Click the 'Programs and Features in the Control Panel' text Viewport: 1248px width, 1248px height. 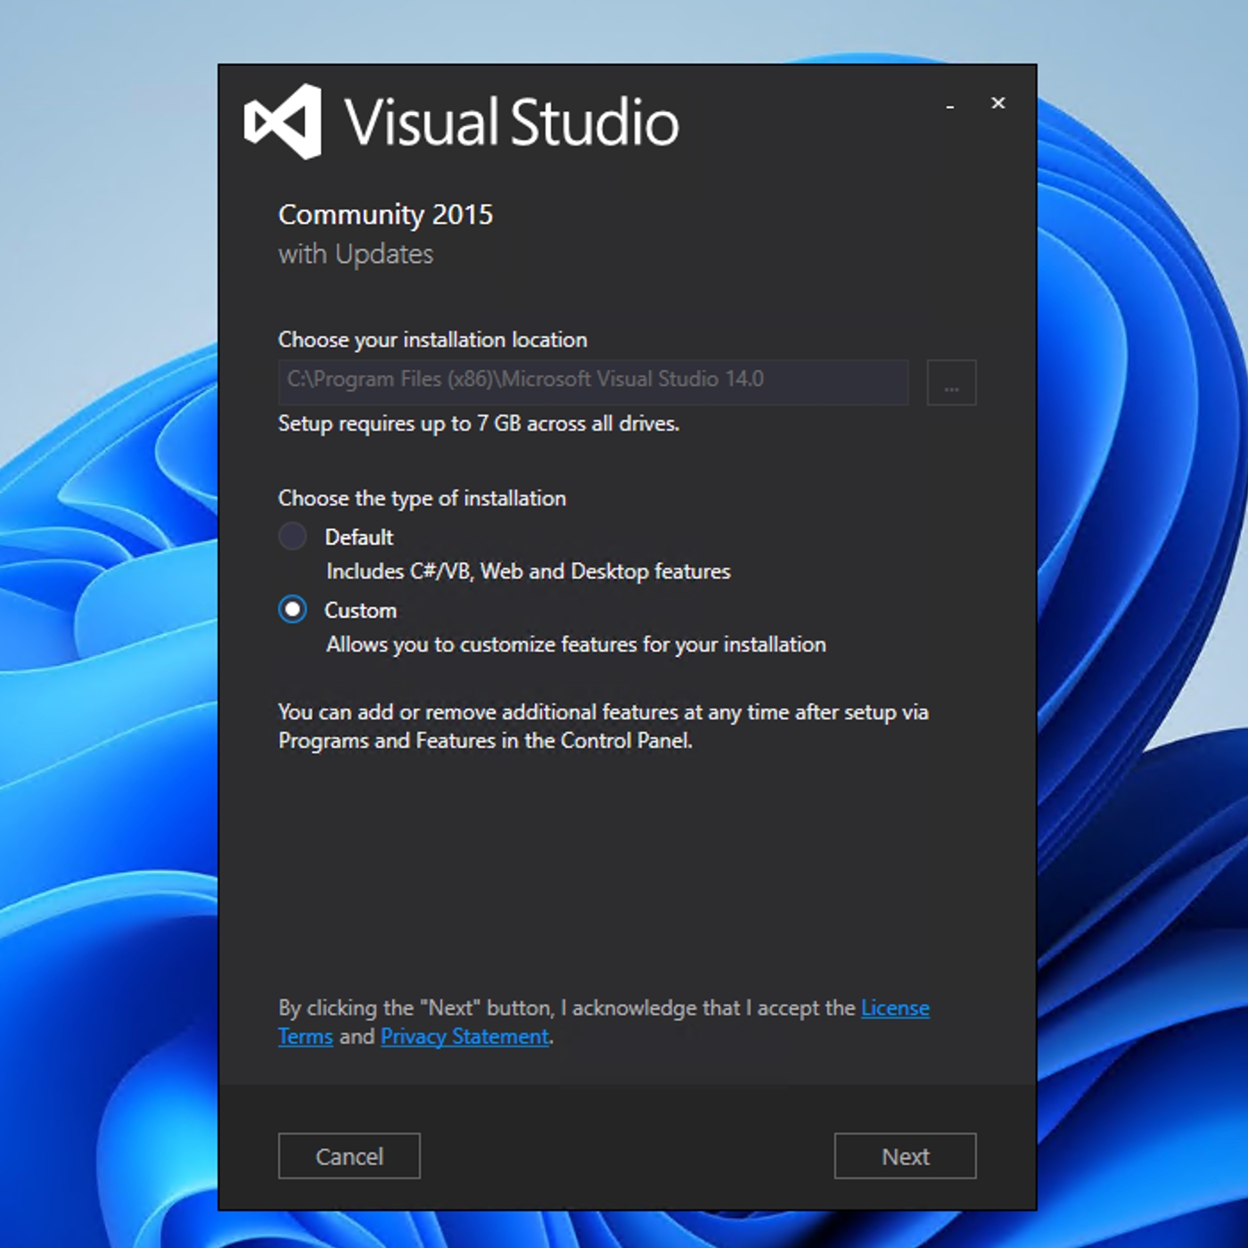[x=485, y=741]
